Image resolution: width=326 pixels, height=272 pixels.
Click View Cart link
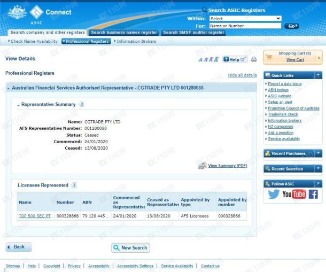[295, 60]
